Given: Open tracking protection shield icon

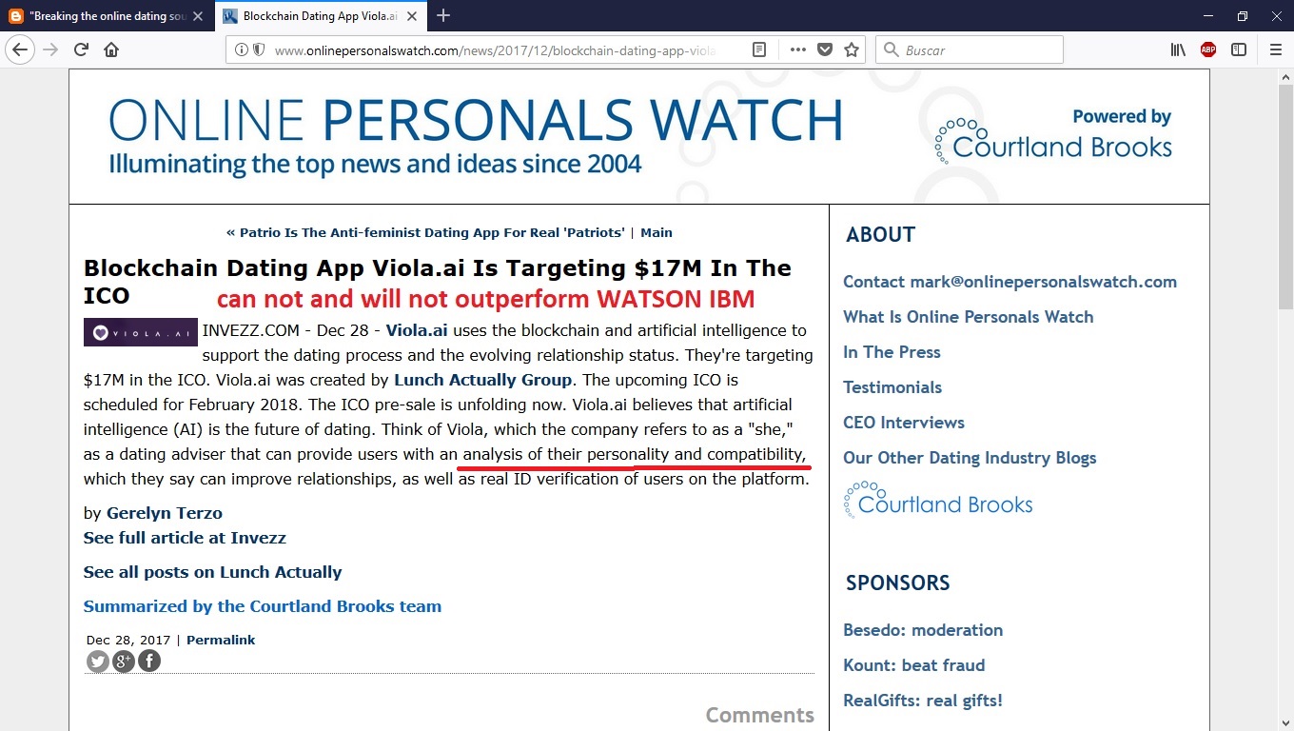Looking at the screenshot, I should (258, 49).
